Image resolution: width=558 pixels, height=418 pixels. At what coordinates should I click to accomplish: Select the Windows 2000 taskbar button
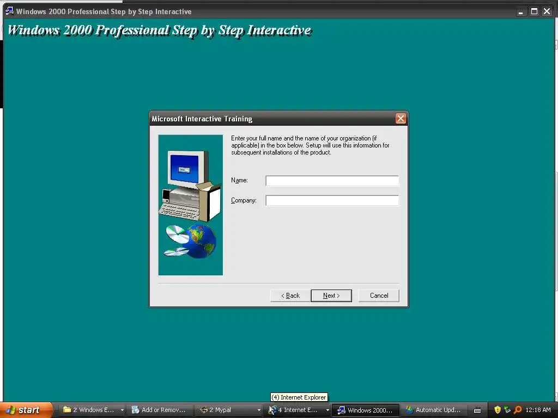tap(366, 410)
